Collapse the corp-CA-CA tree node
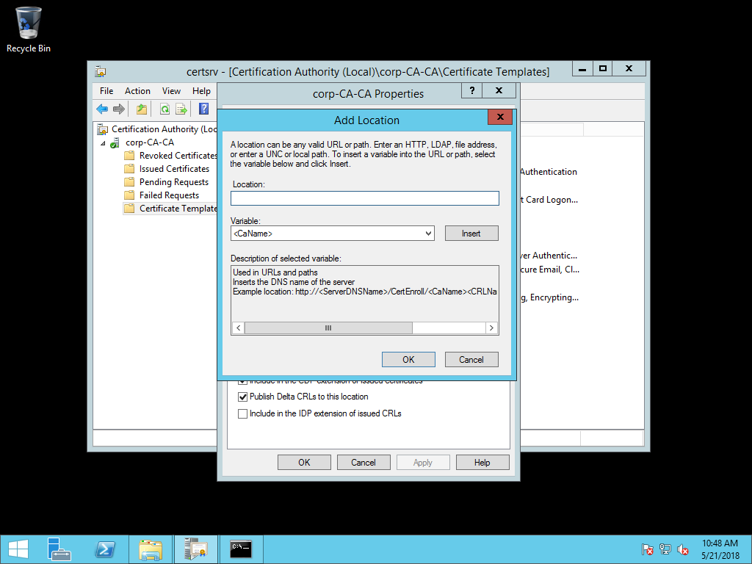Viewport: 752px width, 564px height. pyautogui.click(x=103, y=142)
